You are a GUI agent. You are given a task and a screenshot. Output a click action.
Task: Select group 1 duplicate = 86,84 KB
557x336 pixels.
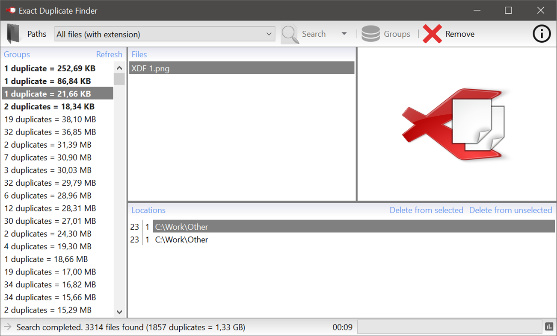pyautogui.click(x=58, y=81)
